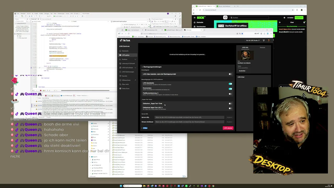The width and height of the screenshot is (334, 188).
Task: Toggle LIVE-Video beenden, wenn die Übertragung endet
Action: click(x=230, y=74)
